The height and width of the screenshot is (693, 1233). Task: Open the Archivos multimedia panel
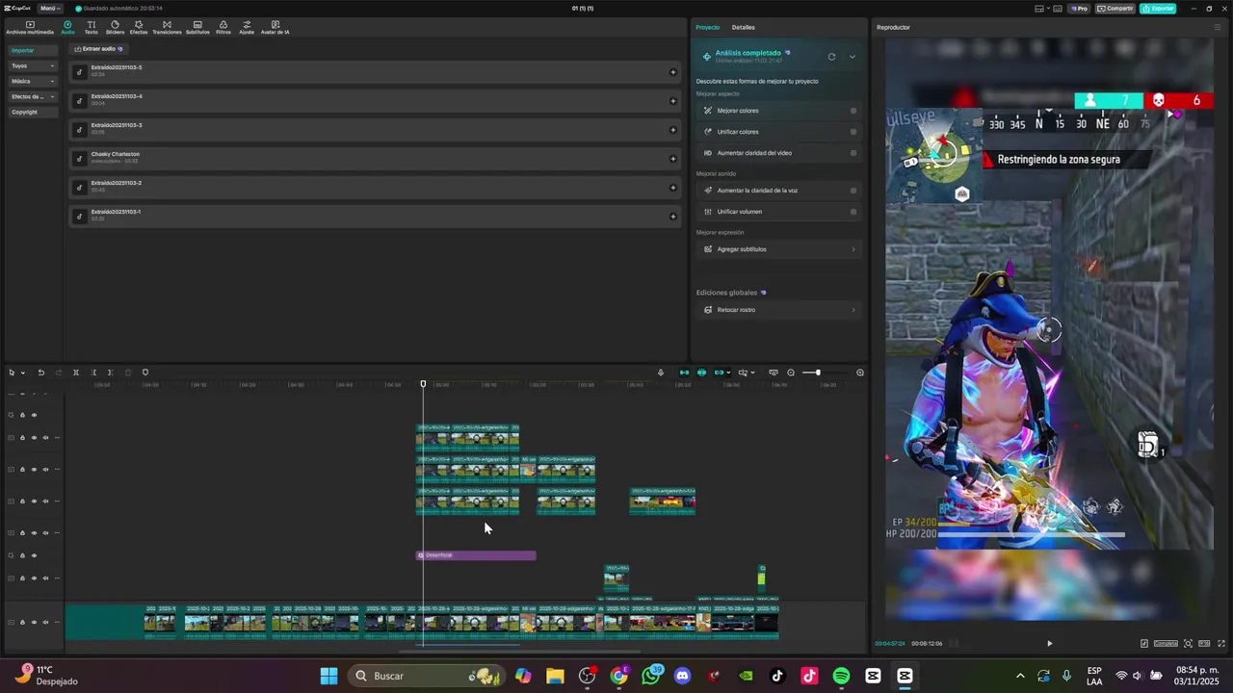(30, 27)
